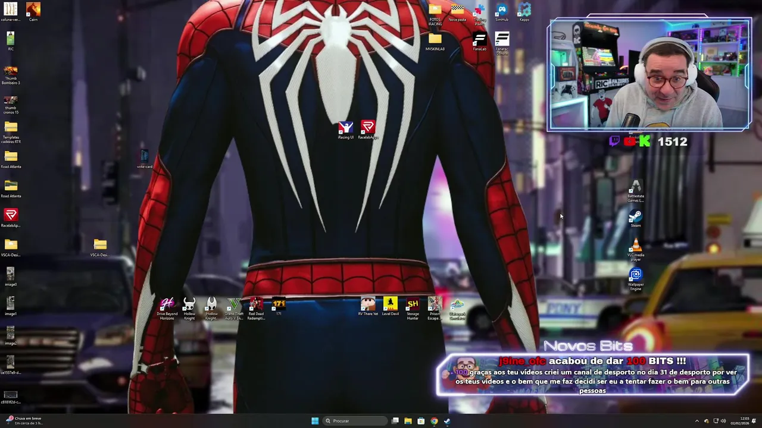Launch Grand Theft Auto V shortcut
The width and height of the screenshot is (762, 428).
pyautogui.click(x=234, y=309)
